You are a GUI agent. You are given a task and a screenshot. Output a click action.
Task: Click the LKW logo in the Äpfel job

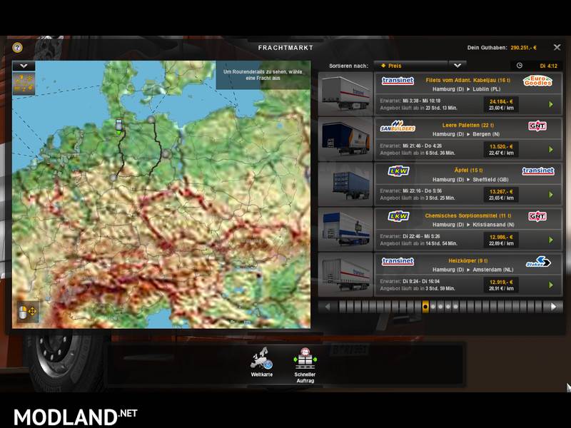pyautogui.click(x=398, y=170)
